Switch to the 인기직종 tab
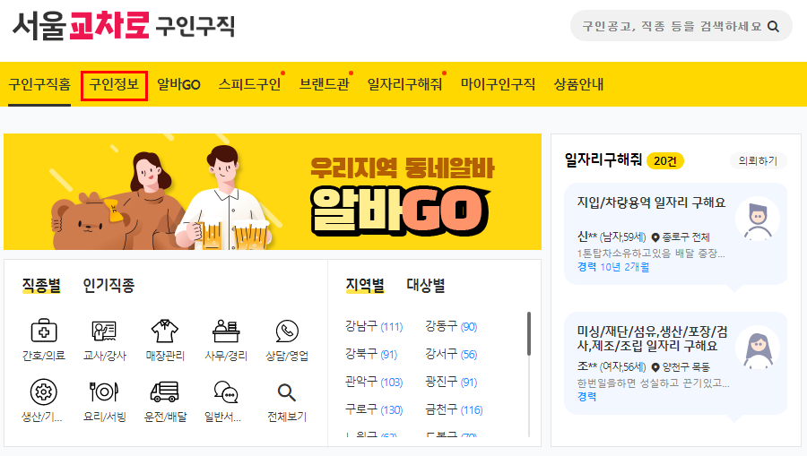The height and width of the screenshot is (456, 807). [108, 285]
